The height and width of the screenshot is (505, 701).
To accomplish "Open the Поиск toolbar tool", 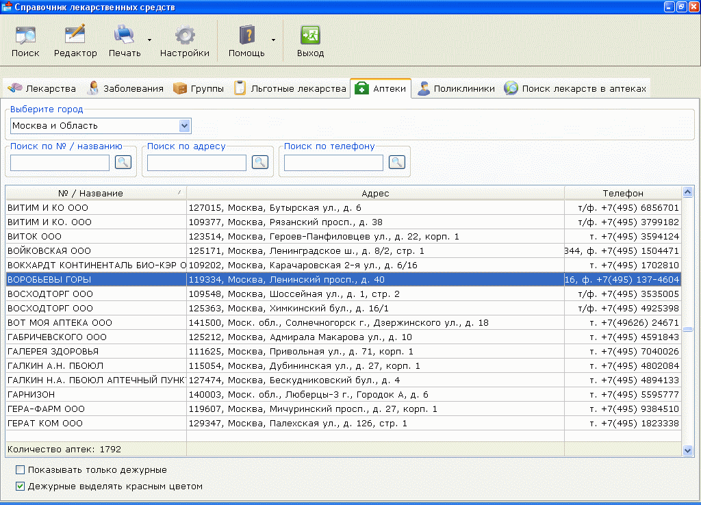I will point(25,42).
